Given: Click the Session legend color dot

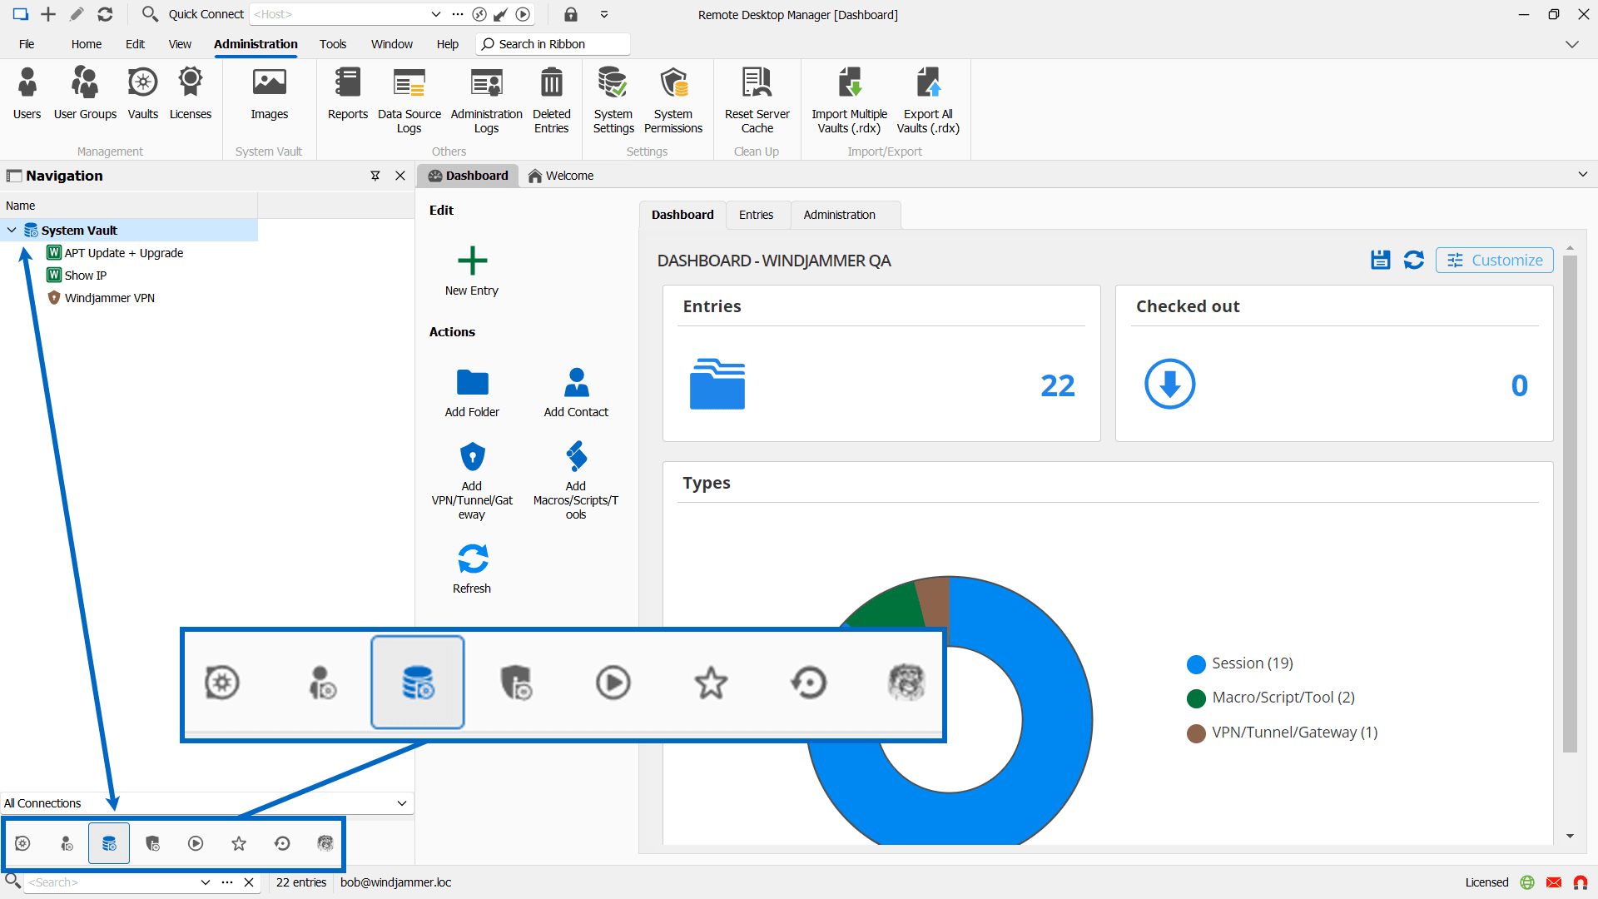Looking at the screenshot, I should 1196,664.
